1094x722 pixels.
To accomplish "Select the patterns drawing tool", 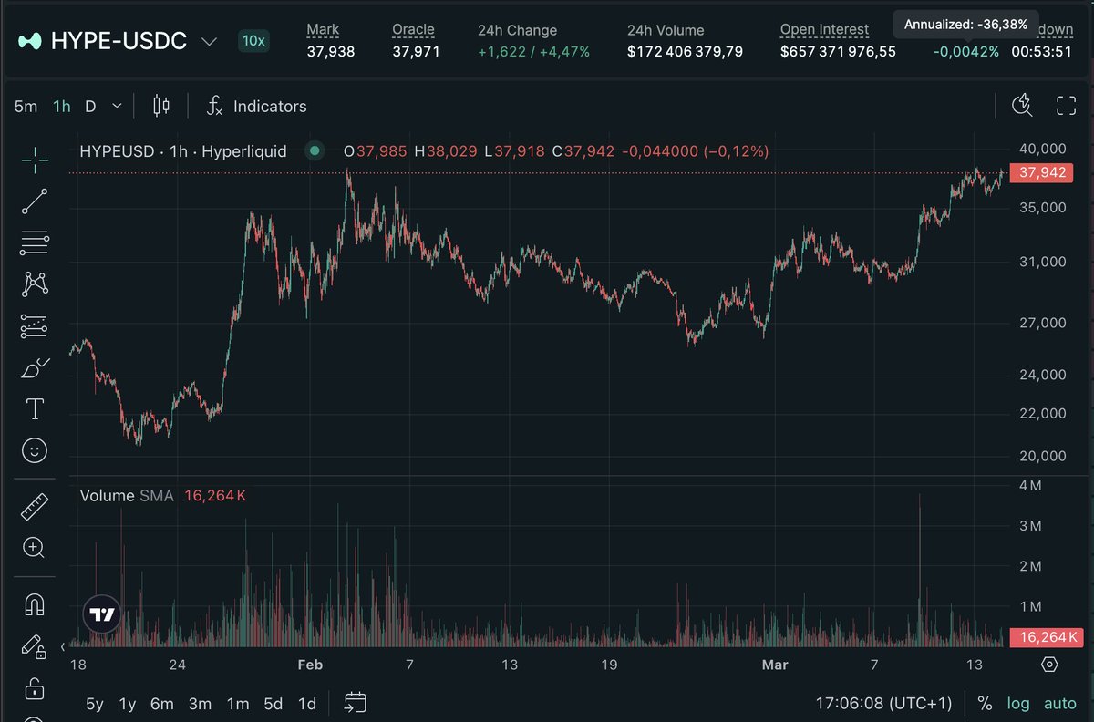I will [35, 284].
